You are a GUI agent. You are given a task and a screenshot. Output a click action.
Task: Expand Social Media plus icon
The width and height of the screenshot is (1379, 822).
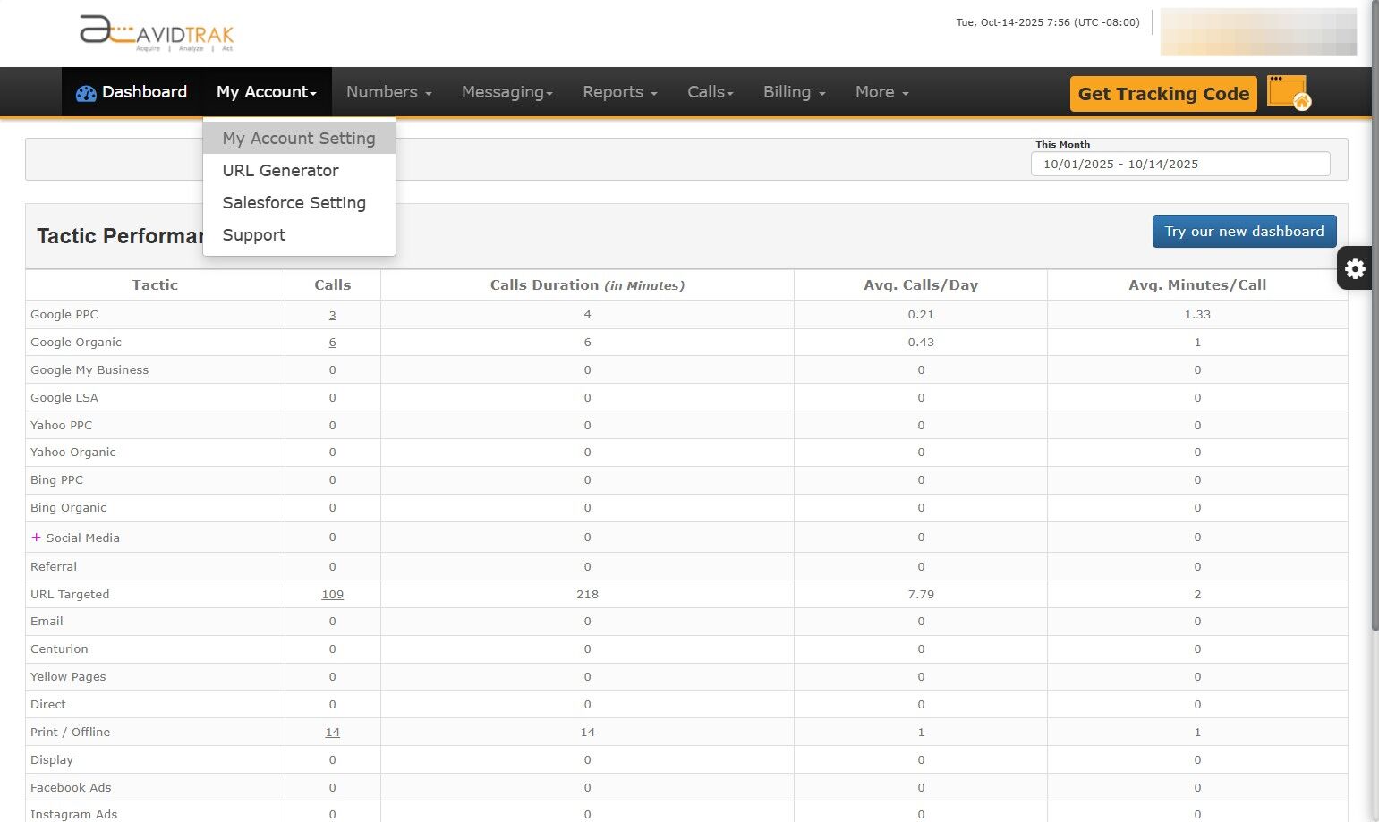[36, 538]
